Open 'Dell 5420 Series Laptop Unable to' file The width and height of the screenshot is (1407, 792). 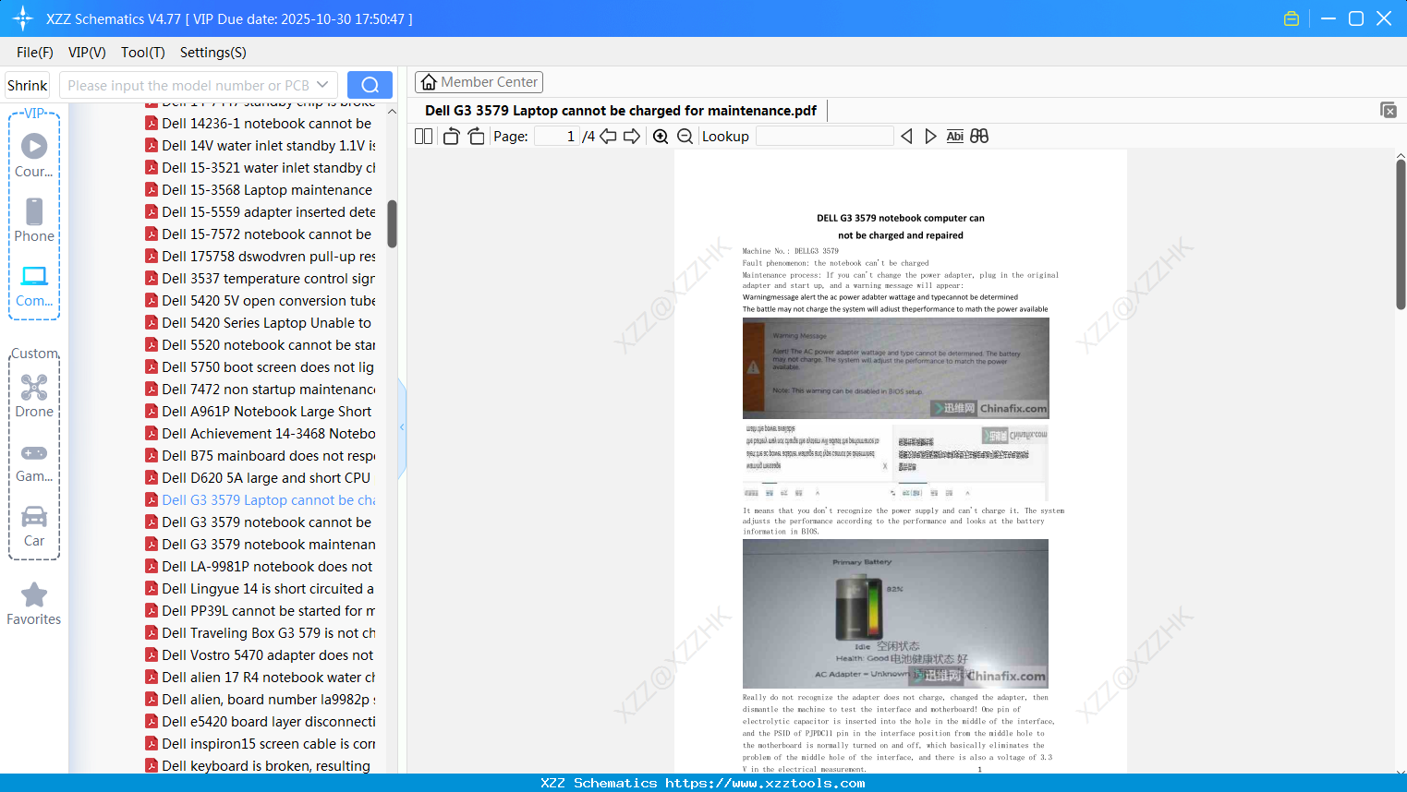click(267, 323)
